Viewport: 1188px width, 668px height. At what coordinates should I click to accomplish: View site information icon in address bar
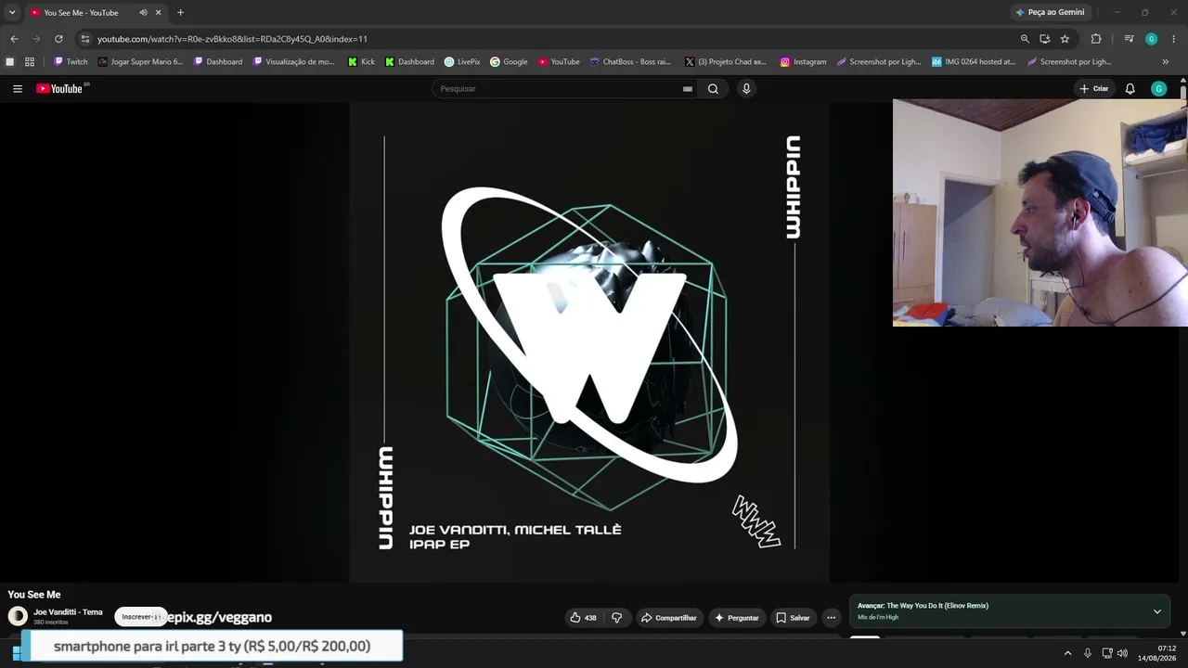pyautogui.click(x=84, y=39)
